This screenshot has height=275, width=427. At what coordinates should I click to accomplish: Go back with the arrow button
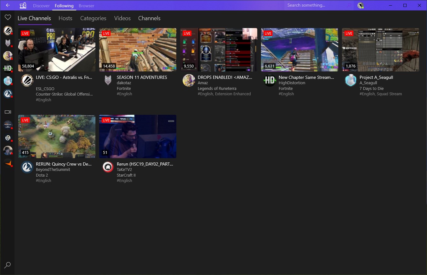click(8, 5)
